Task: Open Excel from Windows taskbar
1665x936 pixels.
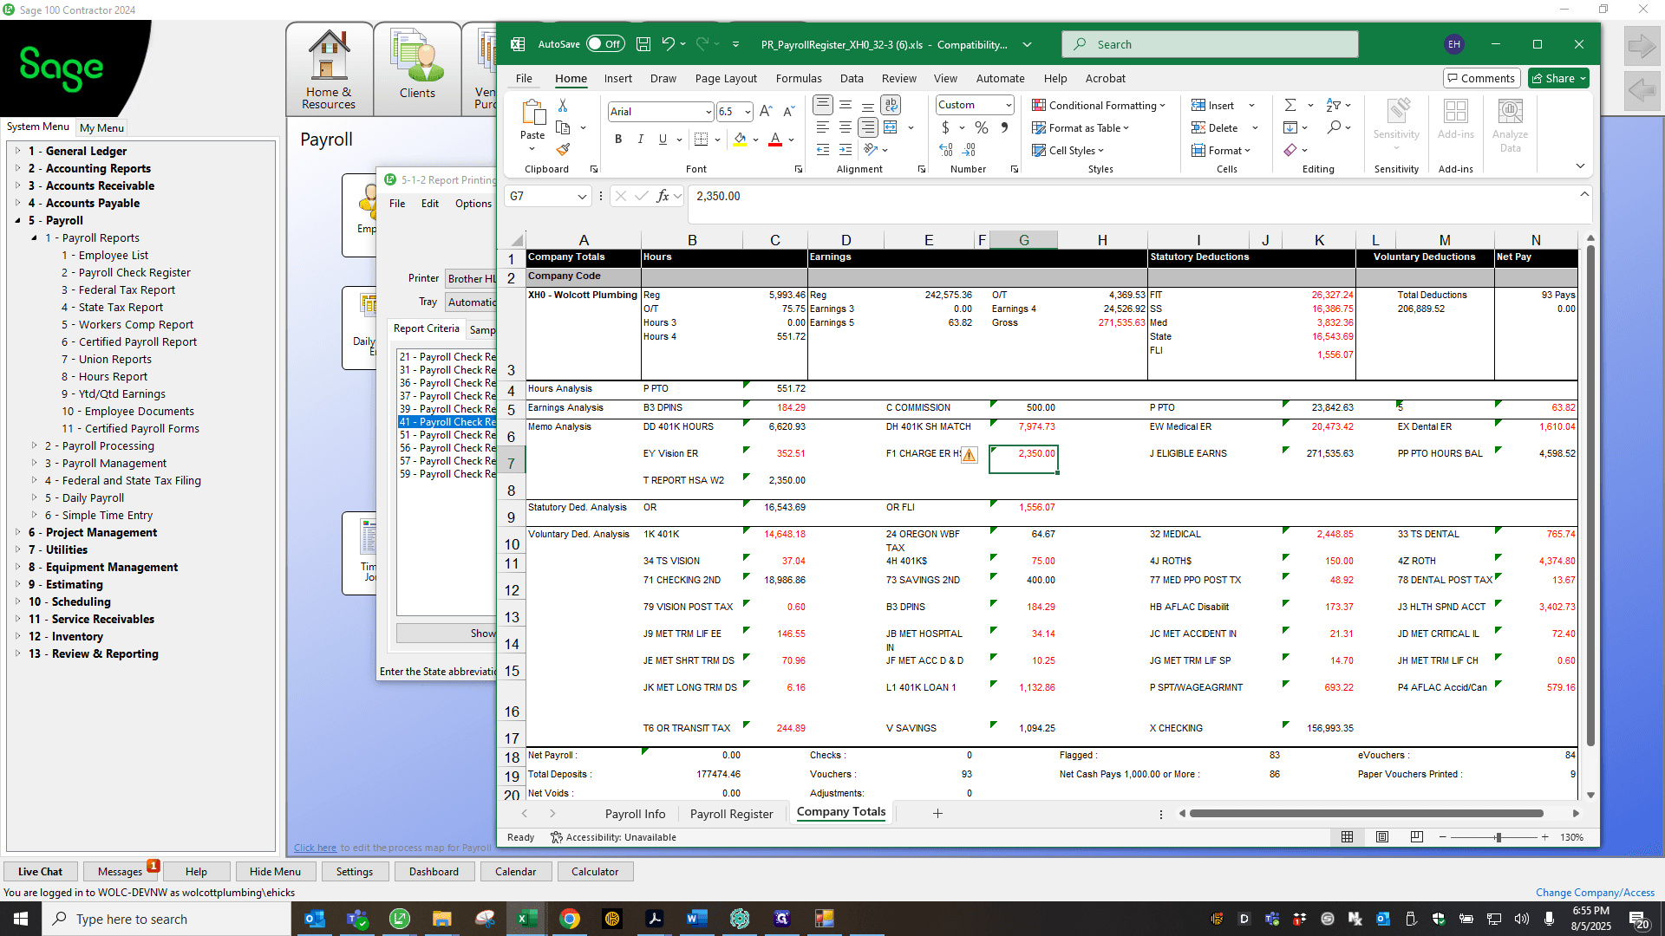Action: pyautogui.click(x=527, y=919)
